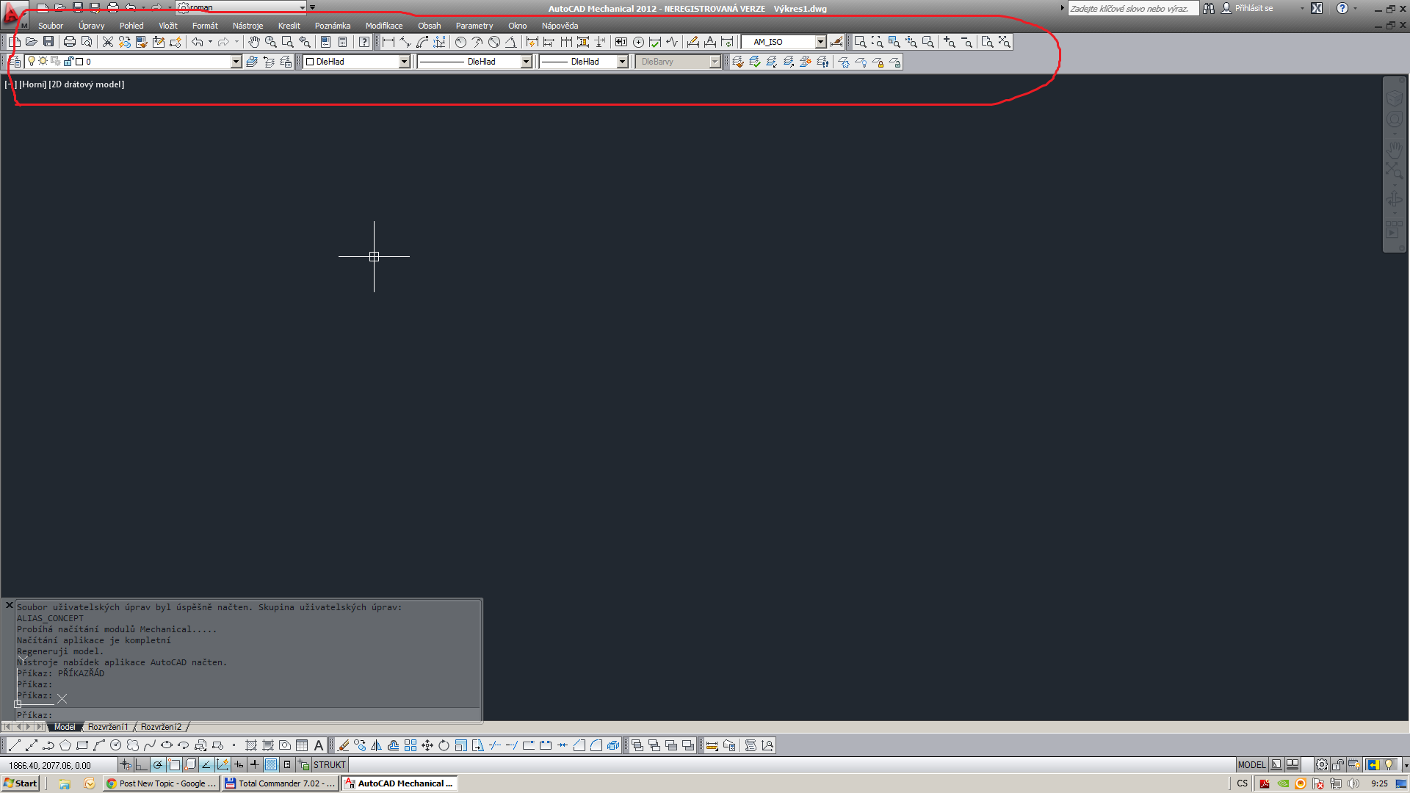The width and height of the screenshot is (1410, 793).
Task: Select the Multiline Text A tool
Action: click(x=319, y=745)
